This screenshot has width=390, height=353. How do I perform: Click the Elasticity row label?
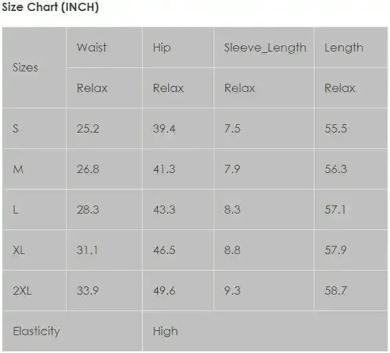[x=36, y=331]
